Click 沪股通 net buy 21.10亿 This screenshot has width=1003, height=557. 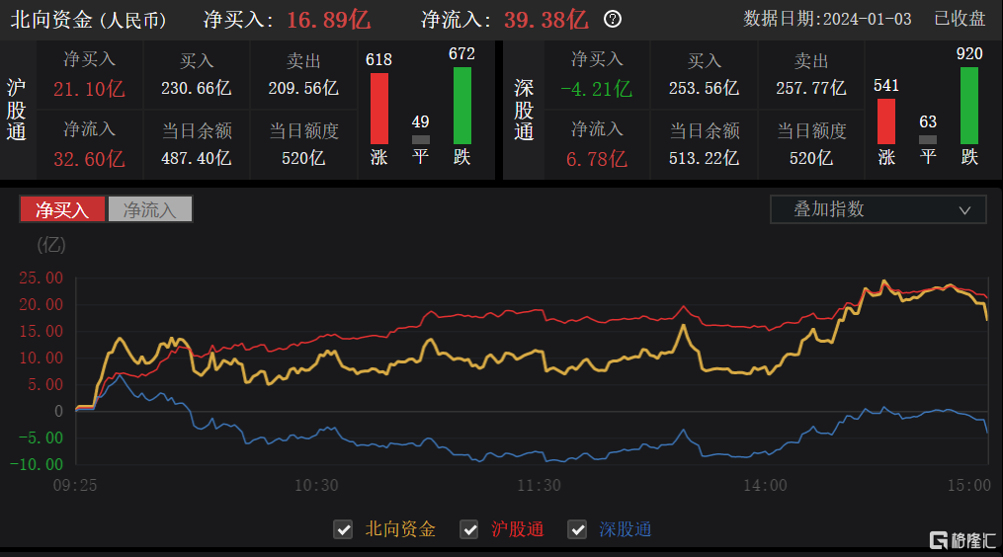tap(89, 89)
